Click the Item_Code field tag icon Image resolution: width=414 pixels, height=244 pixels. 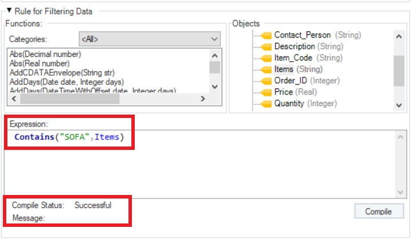pos(266,58)
